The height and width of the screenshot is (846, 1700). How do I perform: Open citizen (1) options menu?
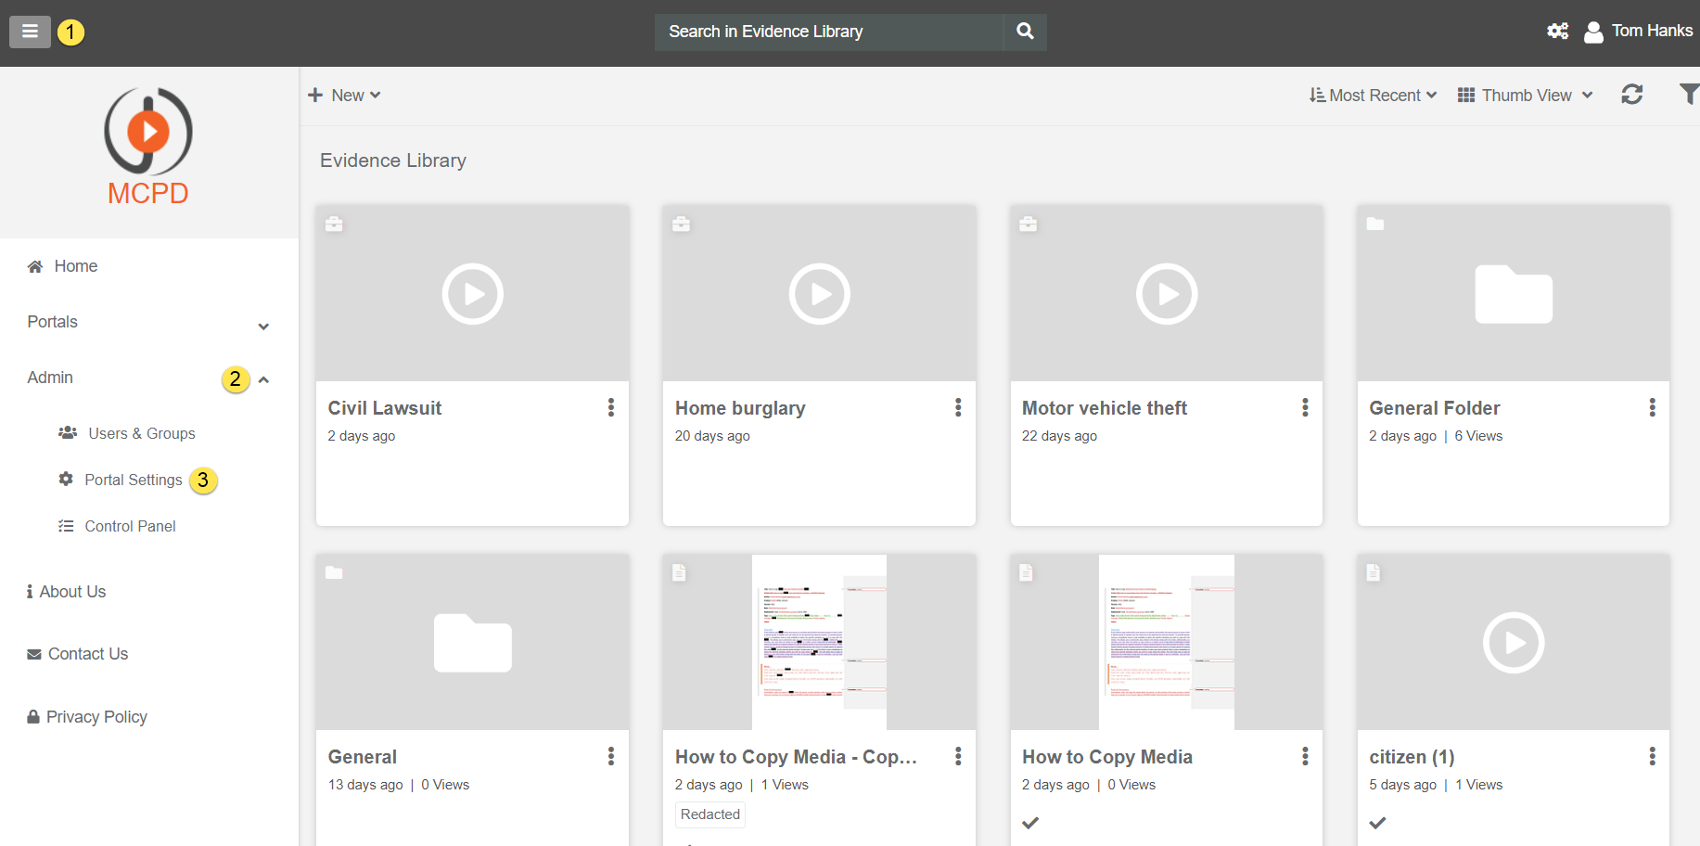1652,756
